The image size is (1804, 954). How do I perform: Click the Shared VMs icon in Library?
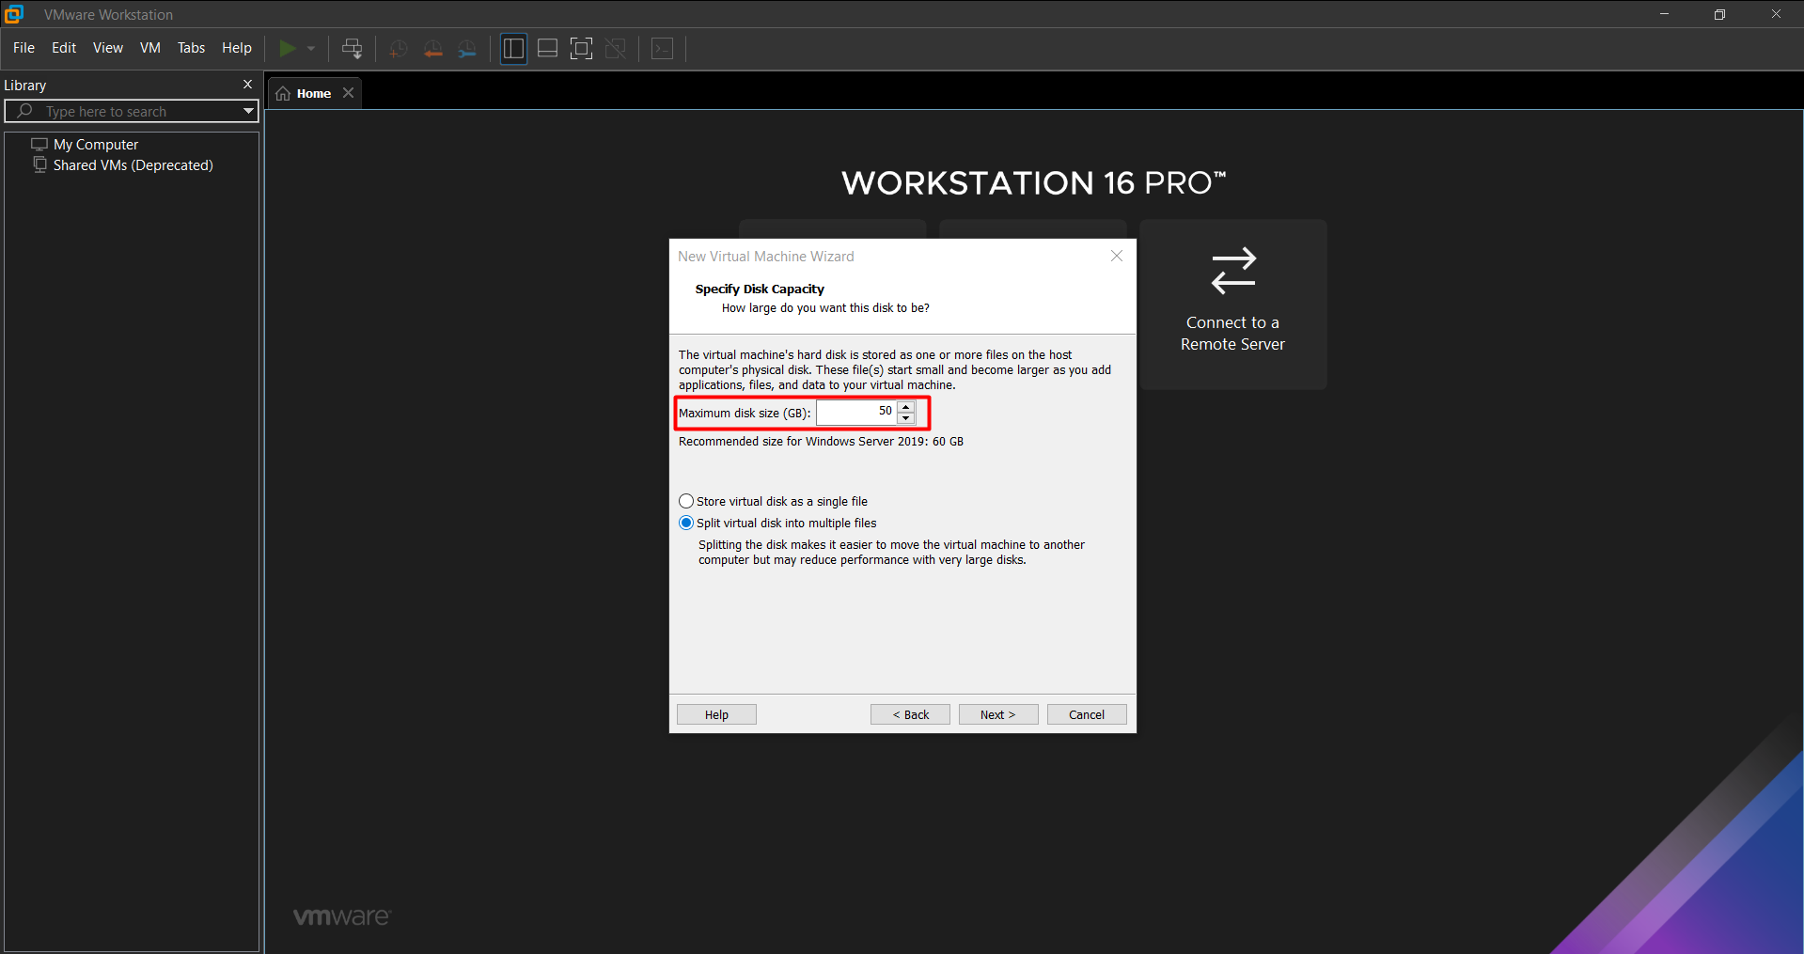coord(39,164)
